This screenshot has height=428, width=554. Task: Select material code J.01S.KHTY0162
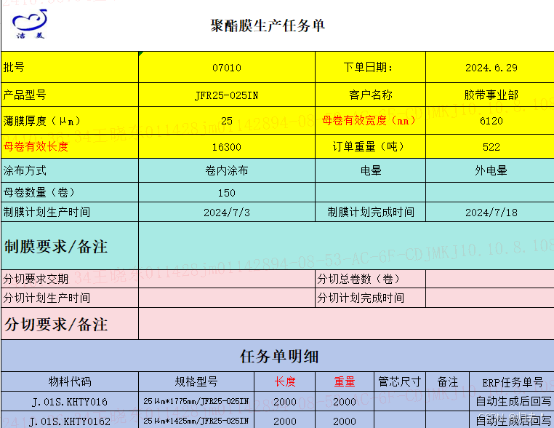(x=70, y=420)
